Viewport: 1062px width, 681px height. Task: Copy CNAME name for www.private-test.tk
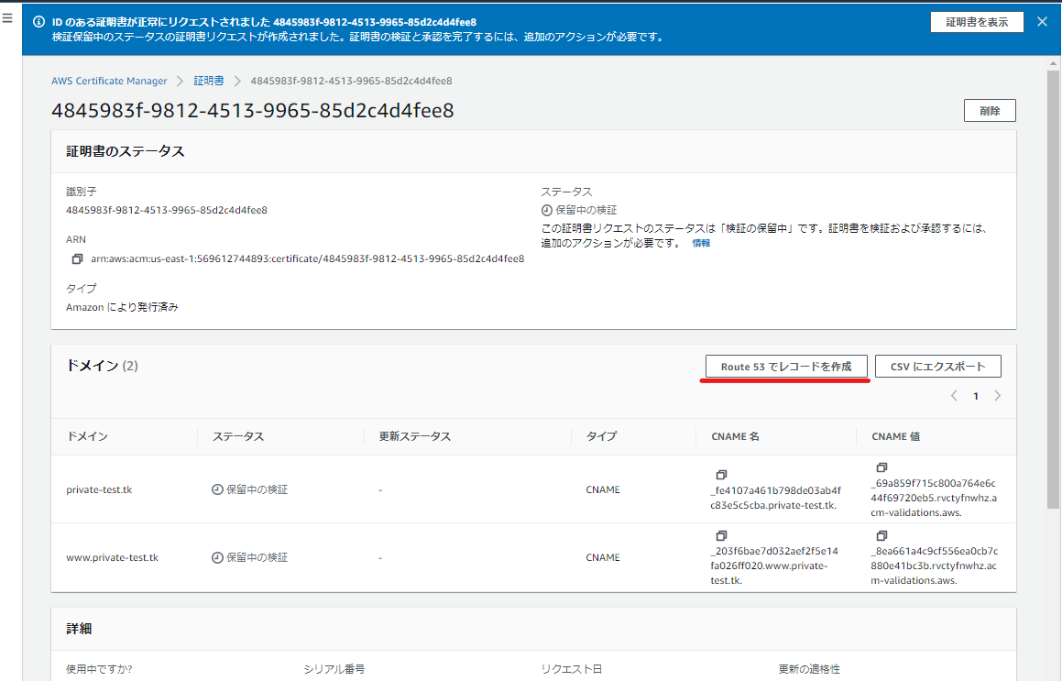pyautogui.click(x=721, y=536)
